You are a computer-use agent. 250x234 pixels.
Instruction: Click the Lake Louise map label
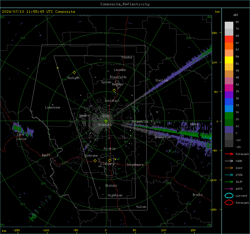point(21,137)
